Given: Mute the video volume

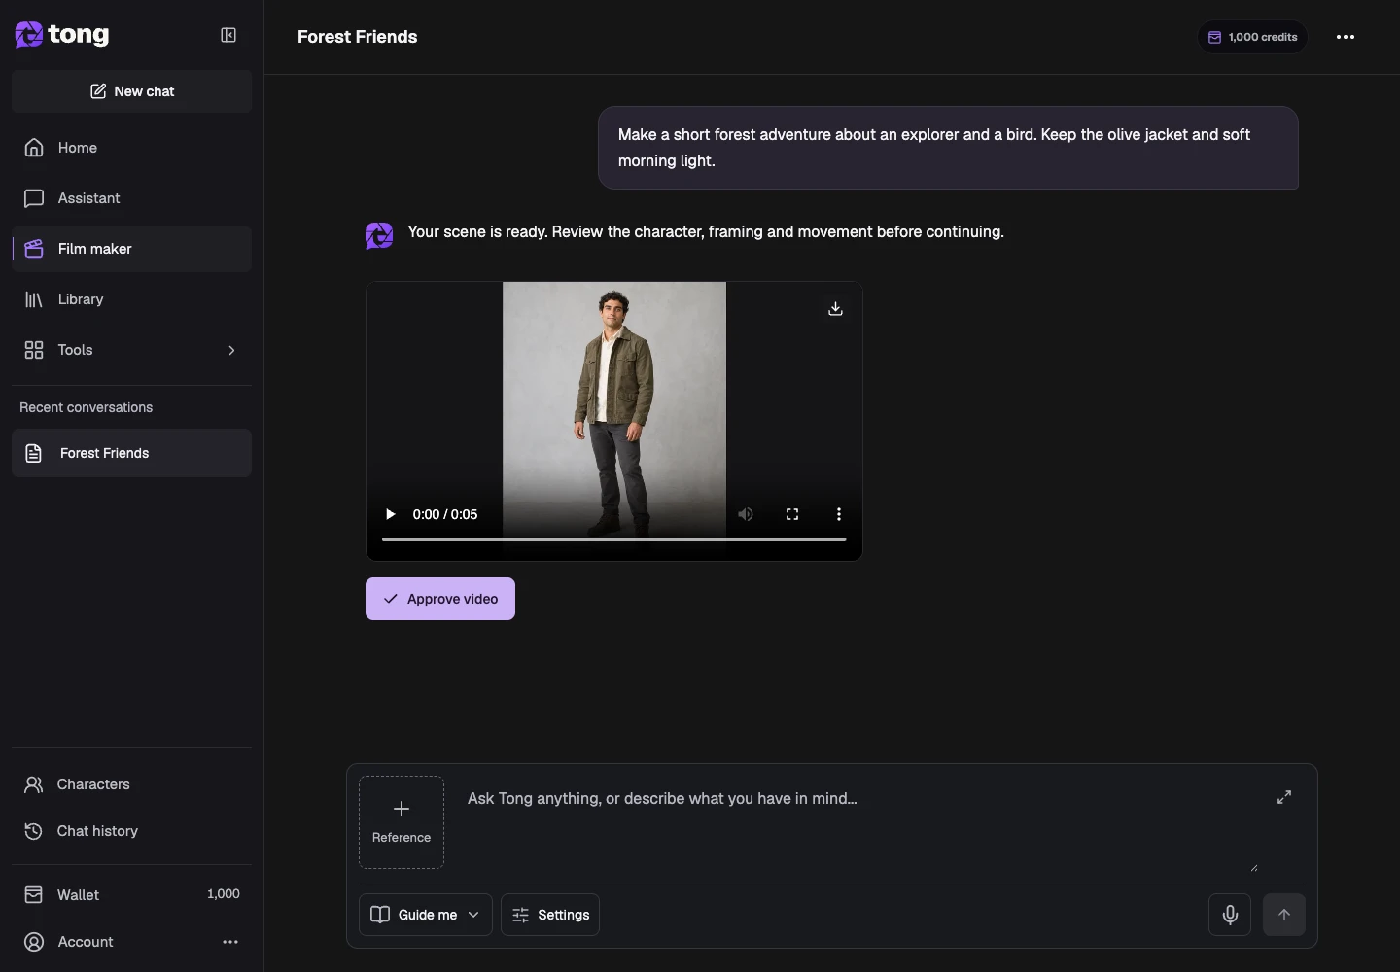Looking at the screenshot, I should point(746,514).
